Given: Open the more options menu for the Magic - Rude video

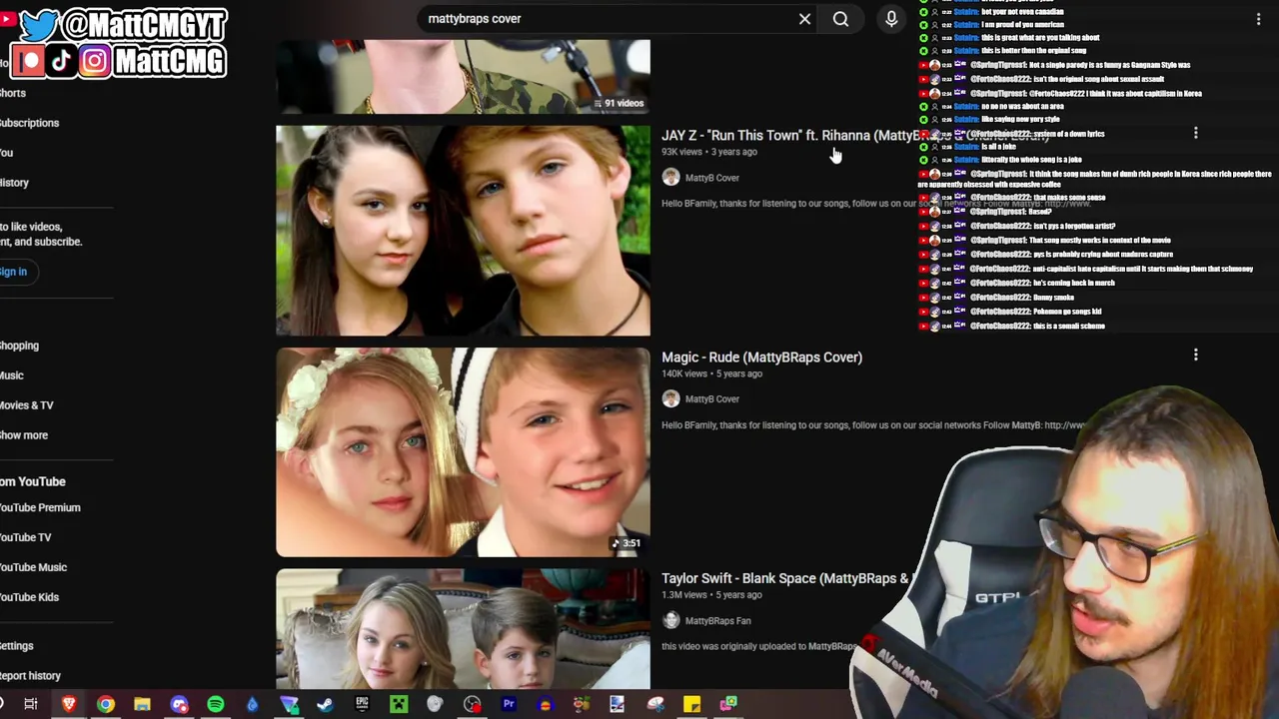Looking at the screenshot, I should (x=1195, y=355).
